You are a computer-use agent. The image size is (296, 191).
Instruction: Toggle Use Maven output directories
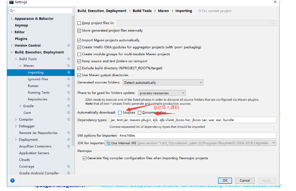pyautogui.click(x=79, y=75)
